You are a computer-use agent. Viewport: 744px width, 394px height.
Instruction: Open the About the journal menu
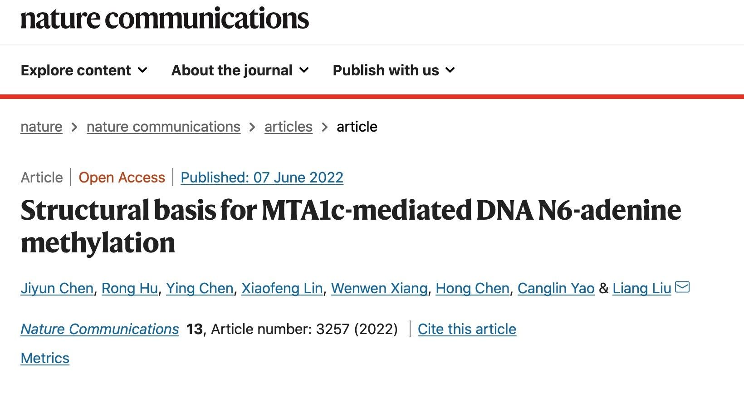coord(240,70)
